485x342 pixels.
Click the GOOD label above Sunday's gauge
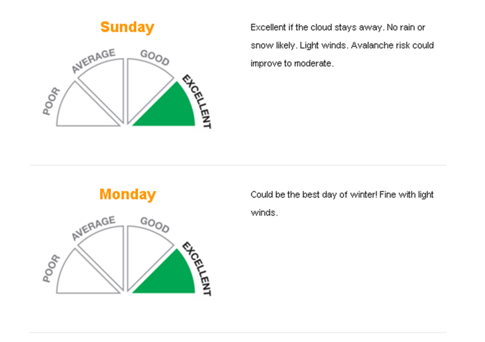pyautogui.click(x=155, y=58)
